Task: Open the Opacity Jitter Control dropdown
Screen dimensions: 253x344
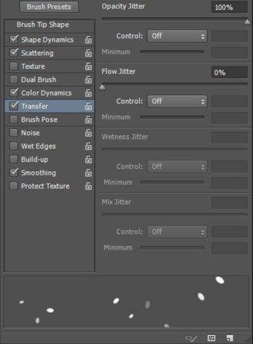Action: point(177,36)
